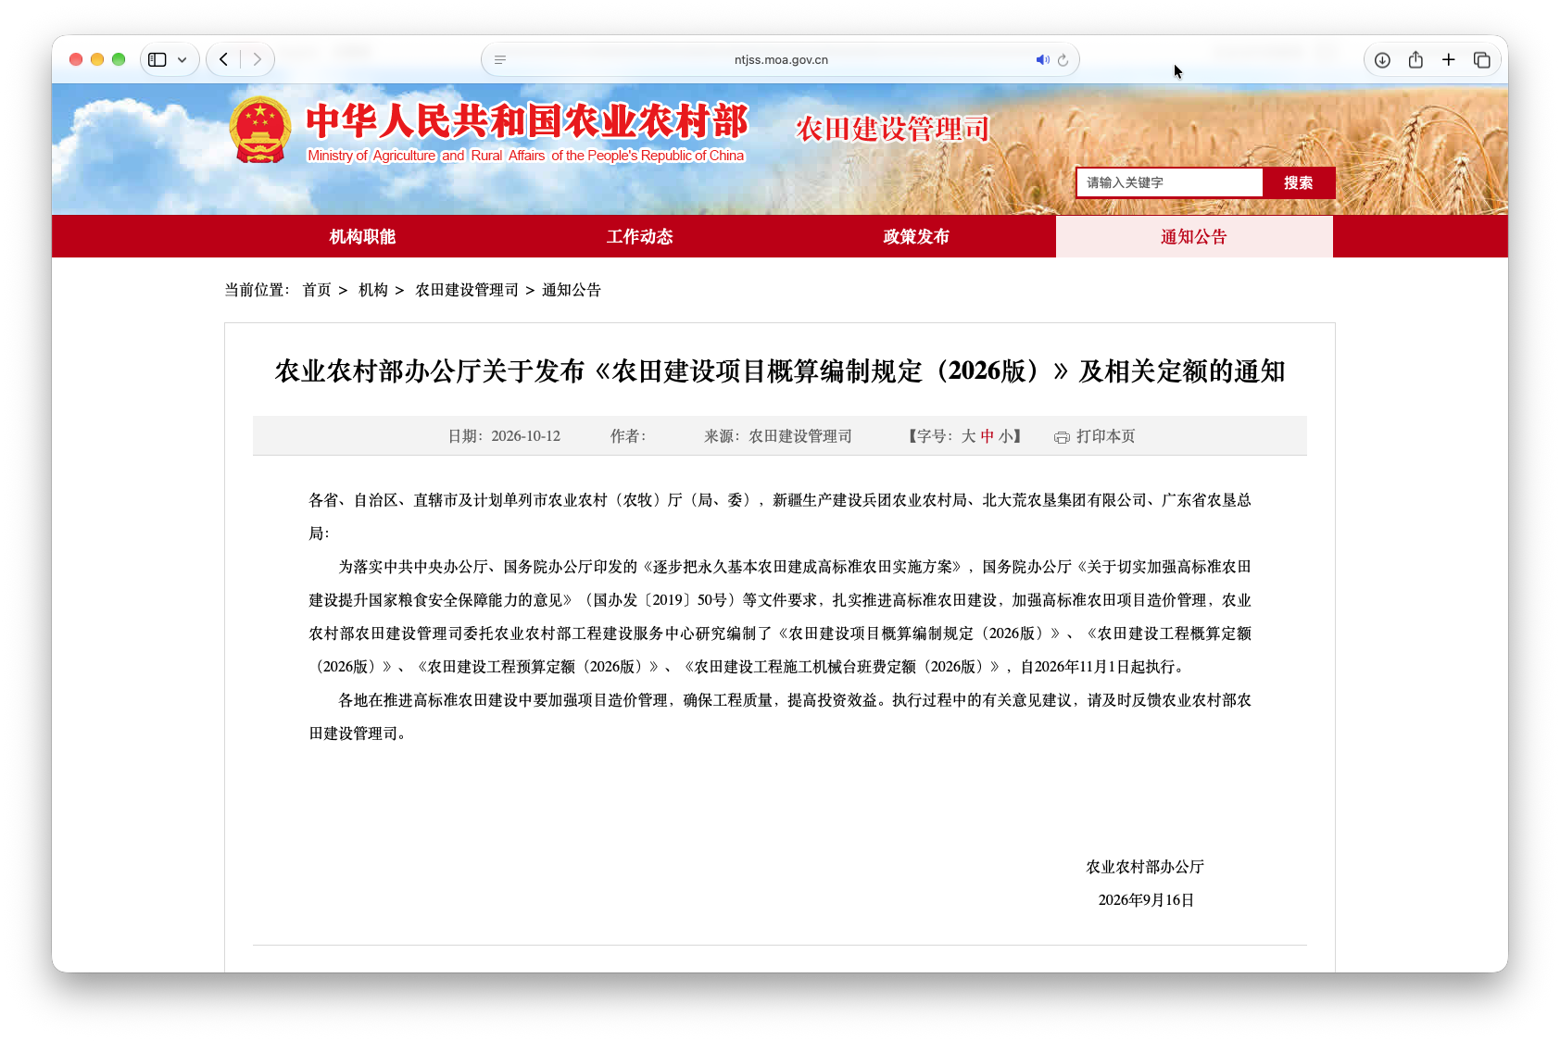This screenshot has height=1041, width=1560.
Task: Click the signature date 2026年9月16日
Action: coord(1146,900)
